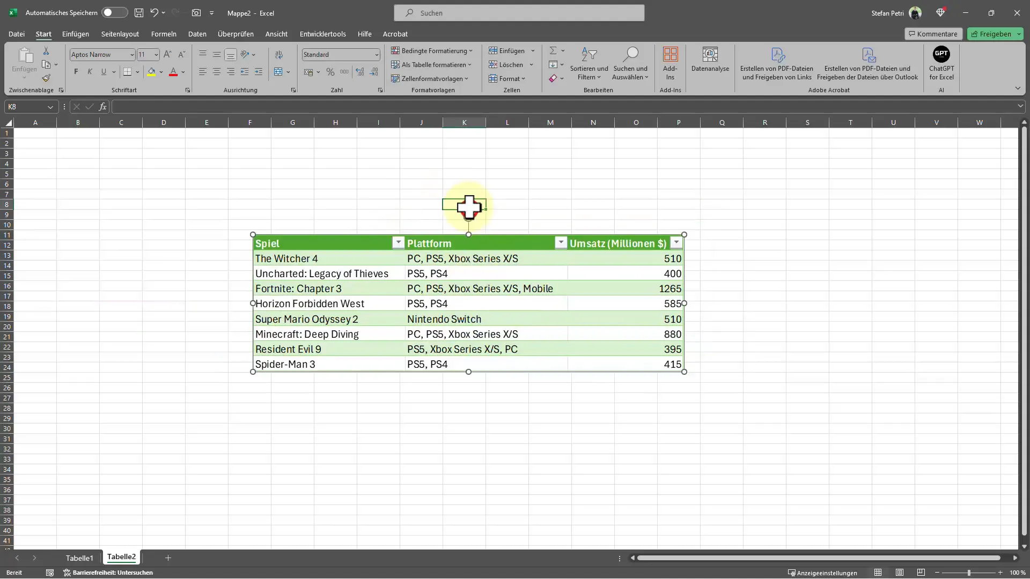Select the Formeln ribbon tab

[164, 34]
